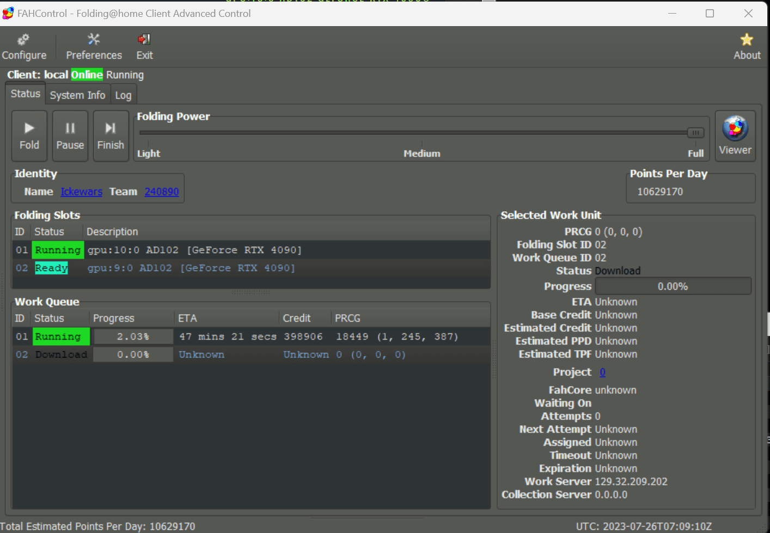Click Collection Server 0.0.0.0 value
Screen dimensions: 770x533
coord(611,495)
